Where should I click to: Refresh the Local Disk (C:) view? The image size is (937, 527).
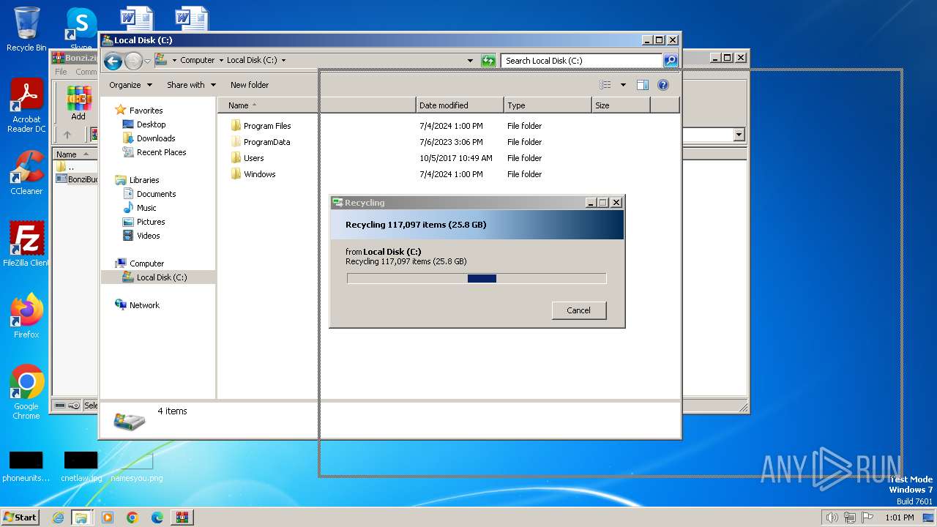[488, 61]
